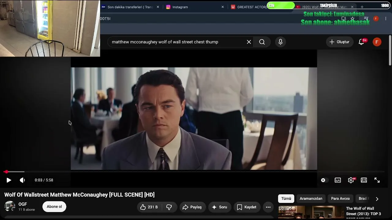Open the browser profile avatar
Image resolution: width=392 pixels, height=220 pixels.
tap(376, 19)
